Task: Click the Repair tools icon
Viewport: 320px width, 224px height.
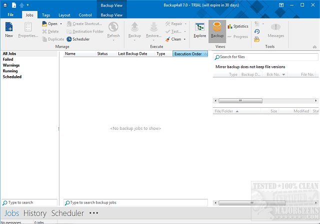Action: [x=168, y=24]
